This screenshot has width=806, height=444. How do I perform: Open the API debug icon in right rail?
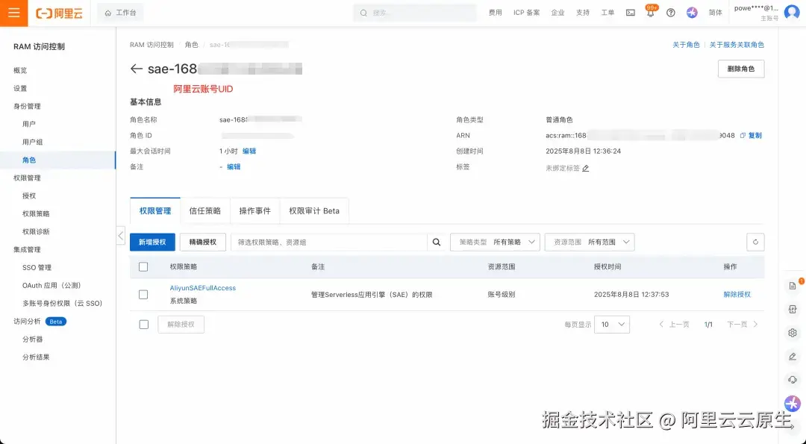[792, 310]
